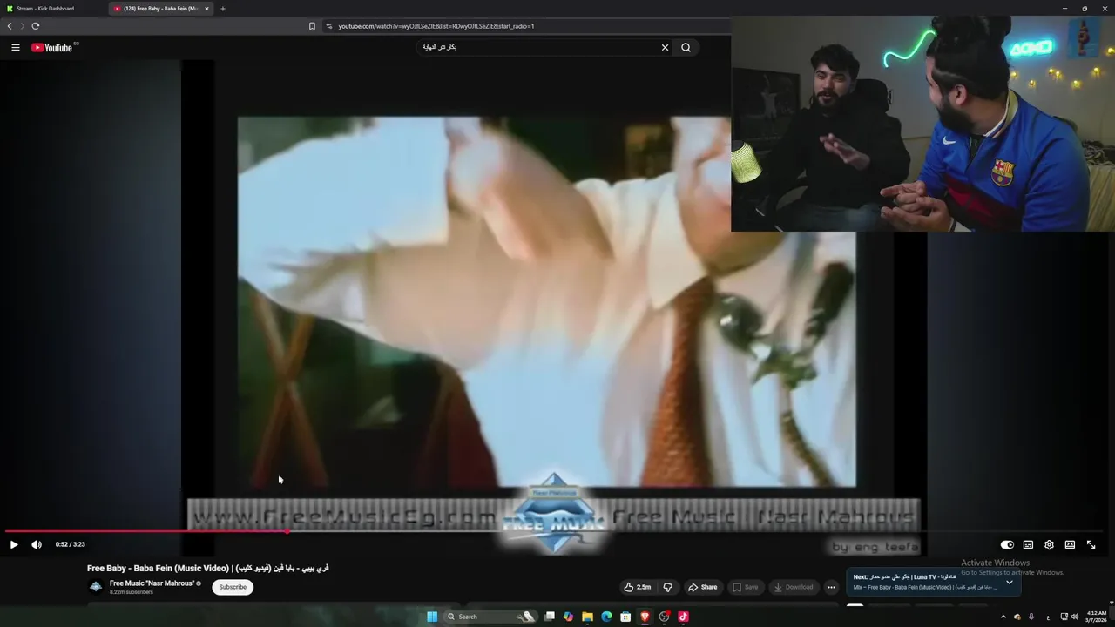The image size is (1115, 627).
Task: Click the YouTube search magnifier button
Action: [x=686, y=47]
